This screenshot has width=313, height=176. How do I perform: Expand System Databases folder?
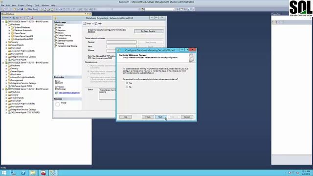(x=9, y=27)
